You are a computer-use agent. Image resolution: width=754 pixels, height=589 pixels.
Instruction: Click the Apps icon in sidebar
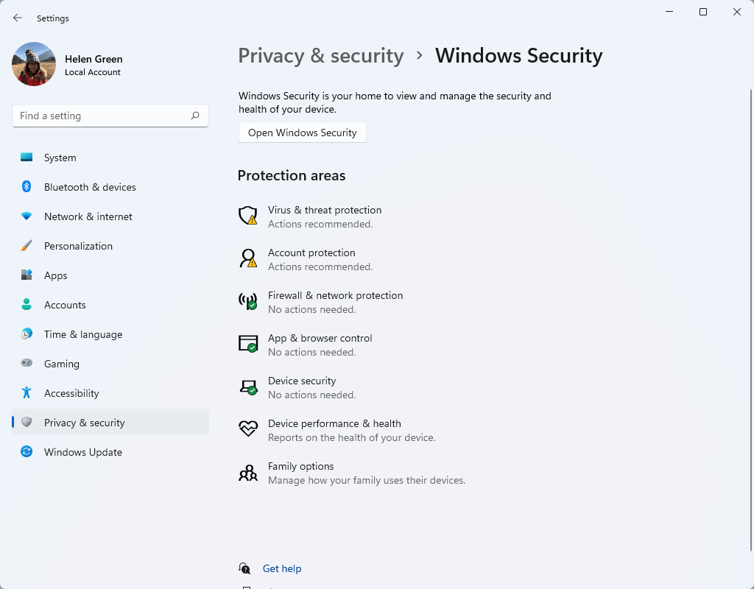click(27, 275)
